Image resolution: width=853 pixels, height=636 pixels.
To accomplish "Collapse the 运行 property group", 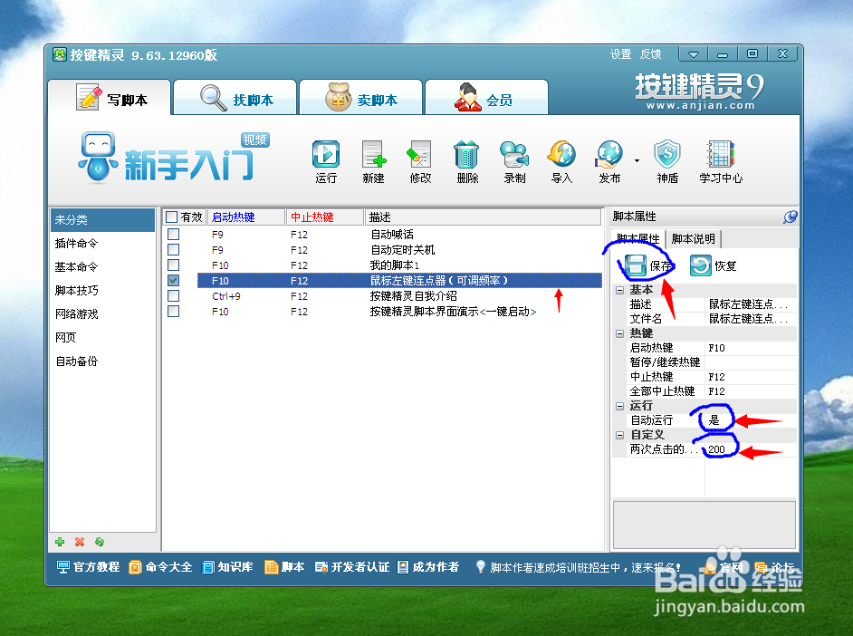I will [x=619, y=406].
